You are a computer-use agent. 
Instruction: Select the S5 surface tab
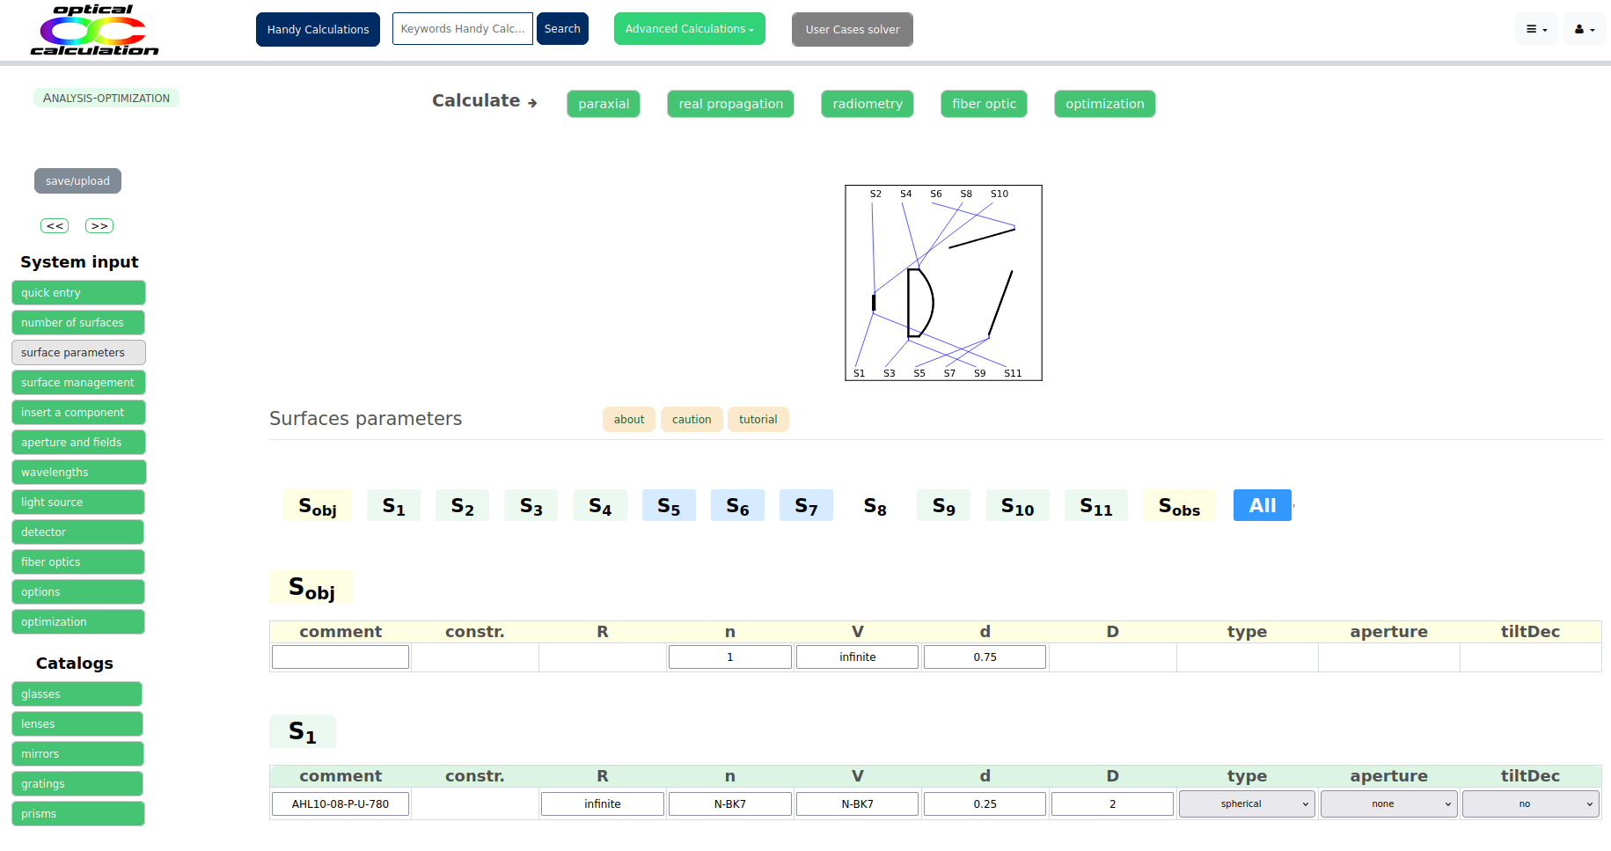(x=669, y=506)
